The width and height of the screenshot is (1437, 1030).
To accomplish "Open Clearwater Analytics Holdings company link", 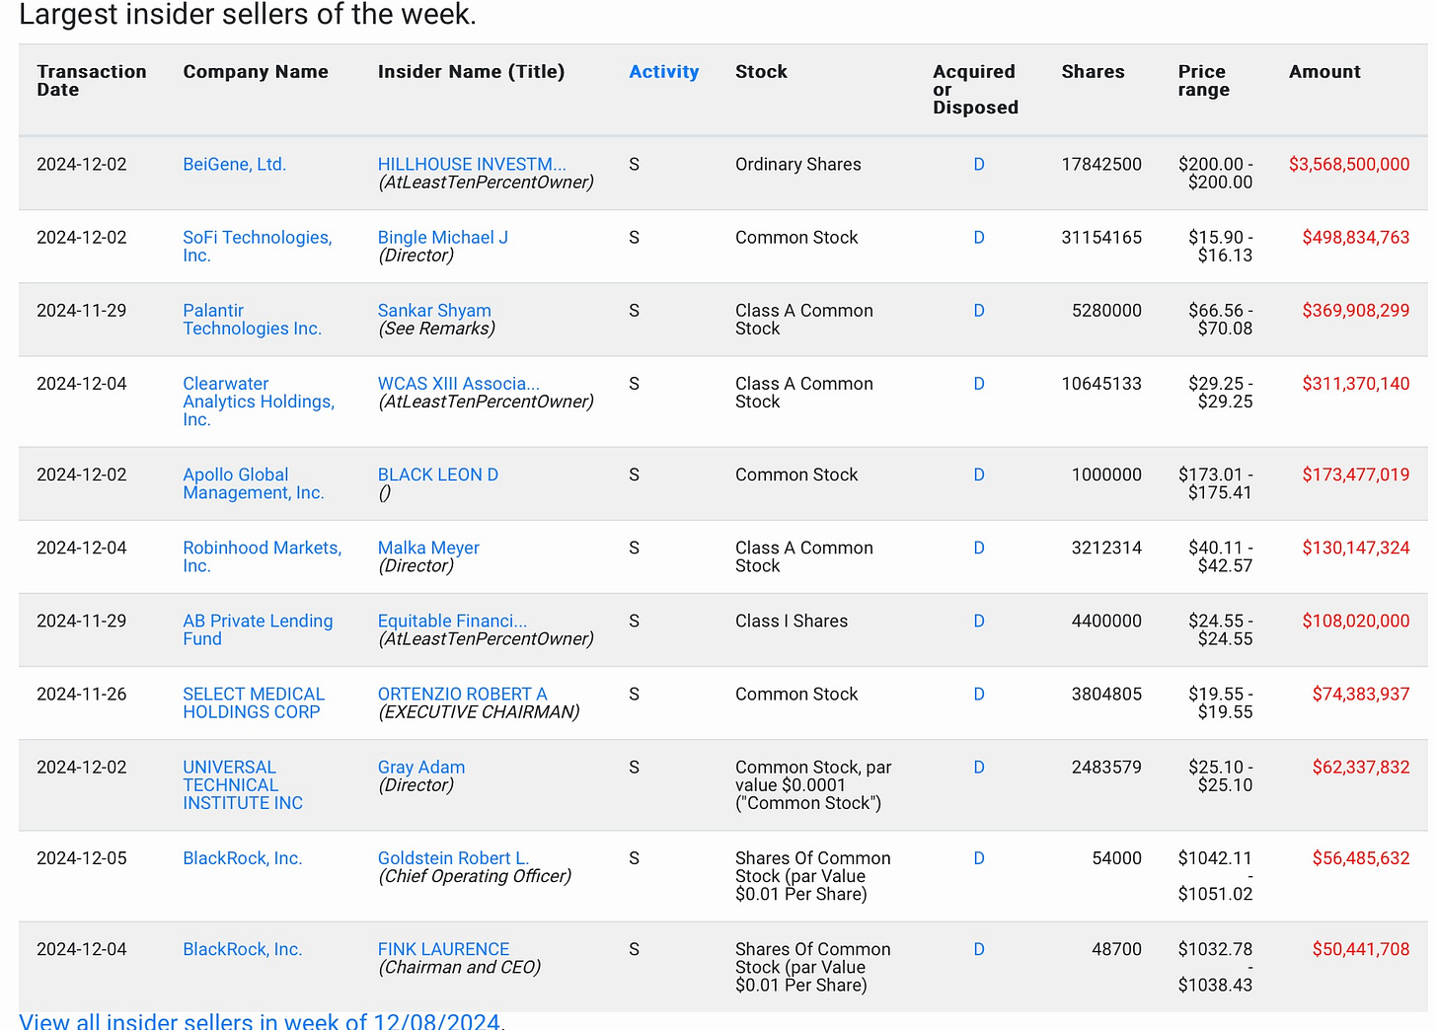I will [259, 402].
